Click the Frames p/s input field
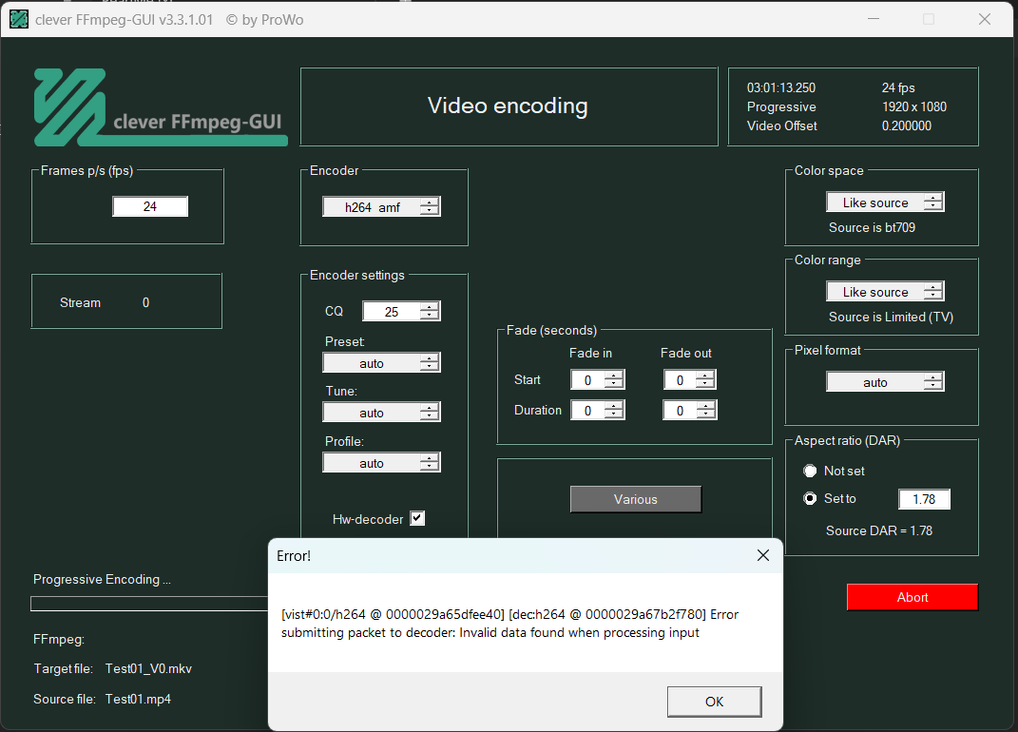This screenshot has width=1018, height=732. pos(150,206)
